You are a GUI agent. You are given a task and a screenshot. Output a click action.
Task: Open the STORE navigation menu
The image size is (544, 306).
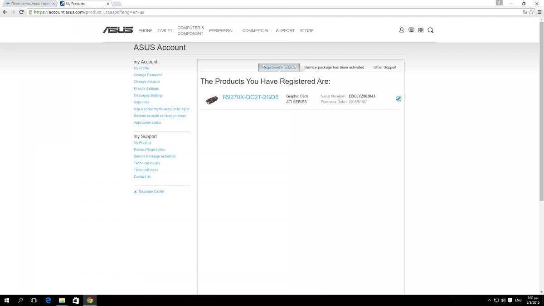coord(307,31)
